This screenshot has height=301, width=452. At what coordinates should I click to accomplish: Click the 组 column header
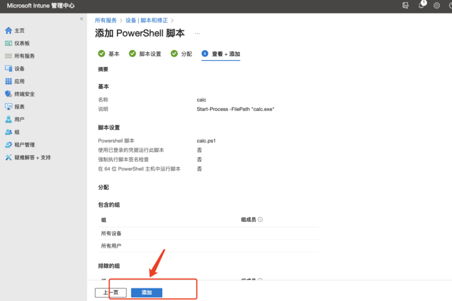[104, 220]
